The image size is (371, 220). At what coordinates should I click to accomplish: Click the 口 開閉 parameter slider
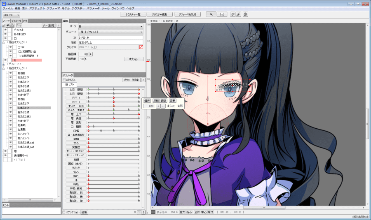click(114, 127)
